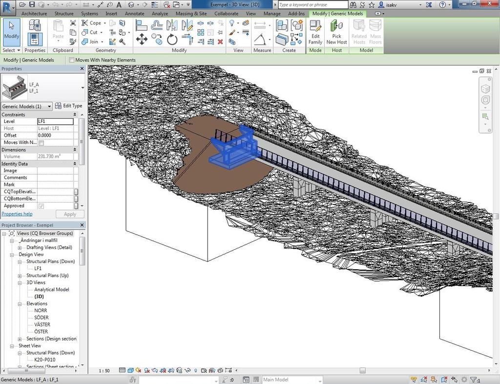Click the Match Type Properties icon

point(73,41)
